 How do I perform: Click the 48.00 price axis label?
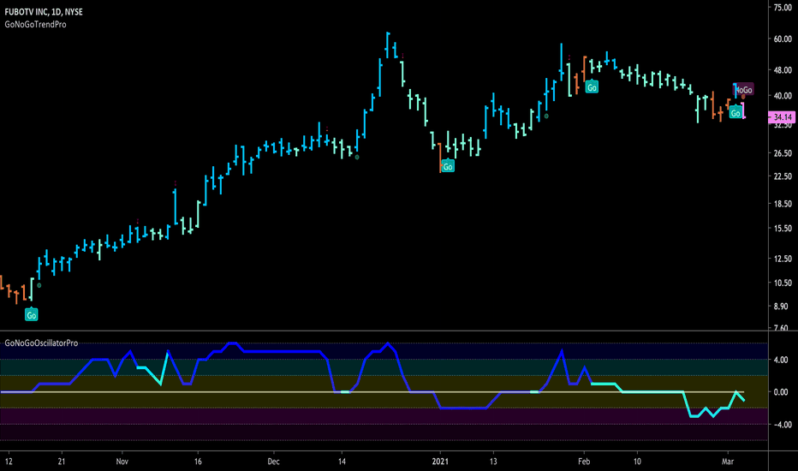[x=783, y=70]
